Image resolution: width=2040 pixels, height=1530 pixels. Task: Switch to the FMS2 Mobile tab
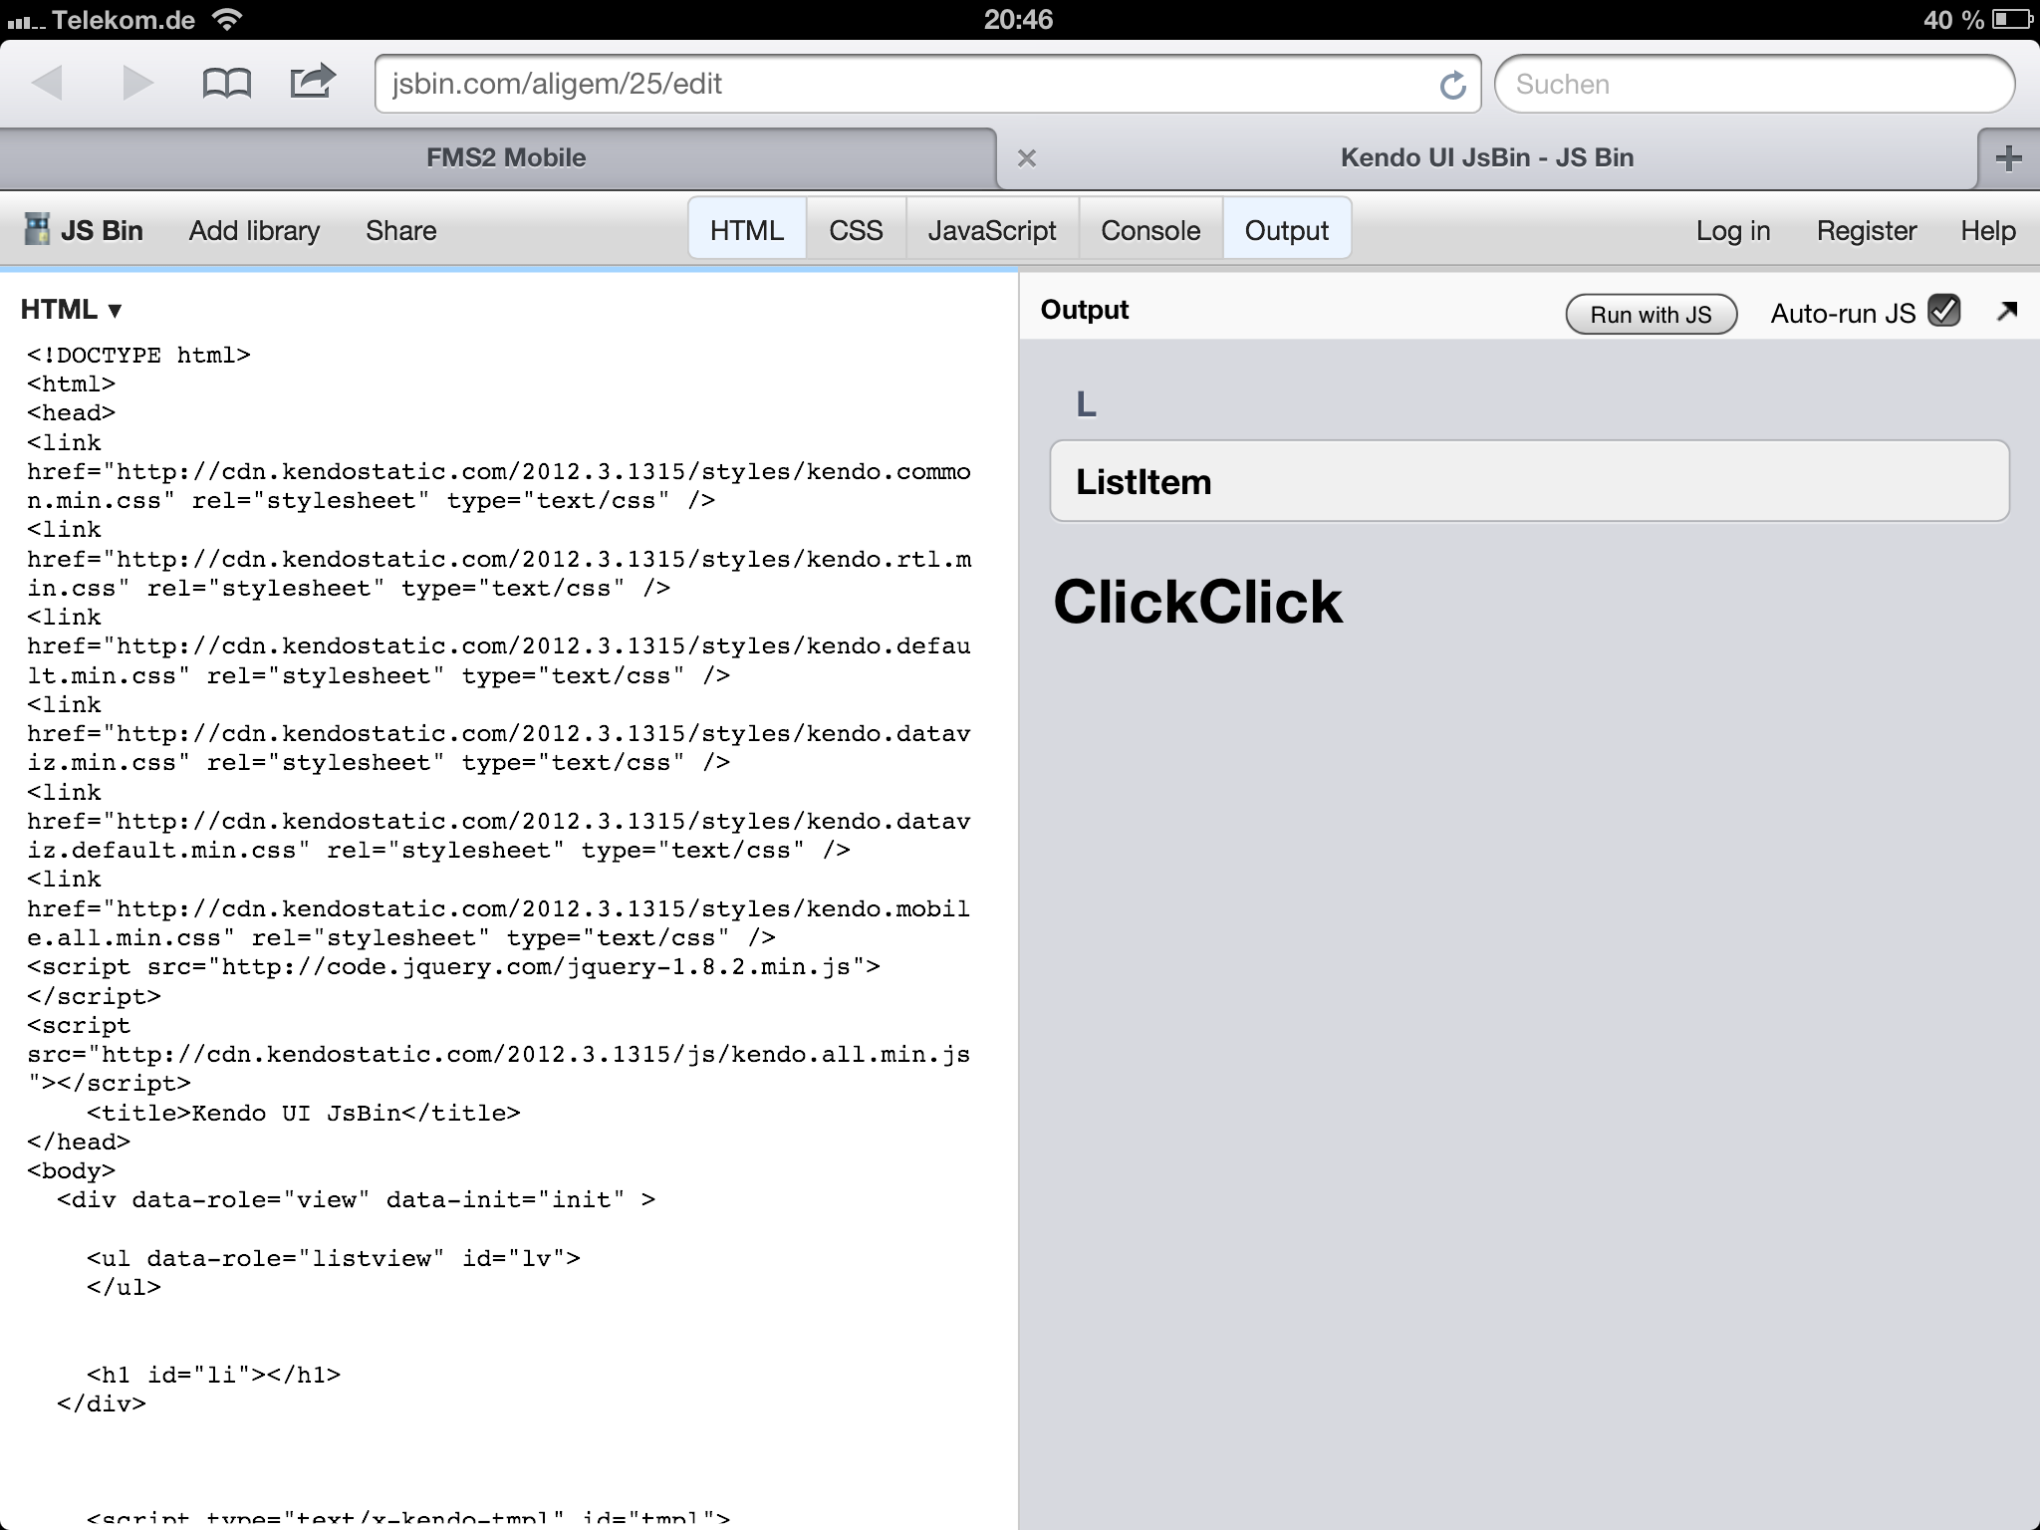505,158
